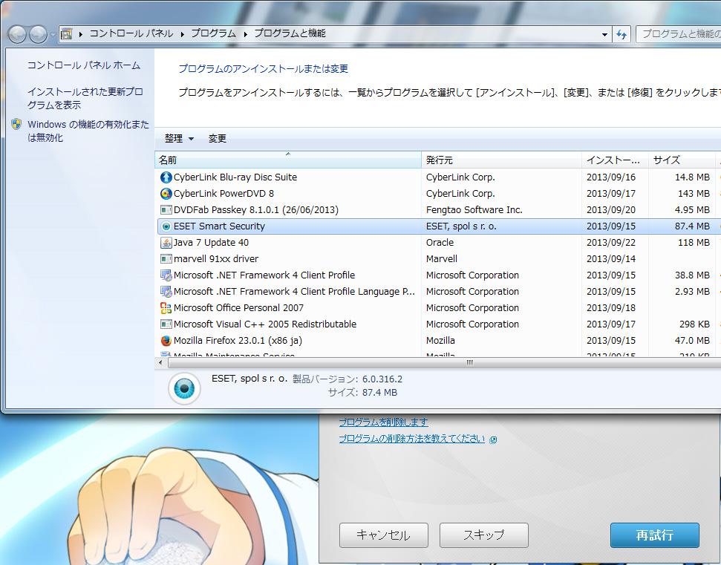Sort list by 発行元 column header
The width and height of the screenshot is (721, 565).
501,160
